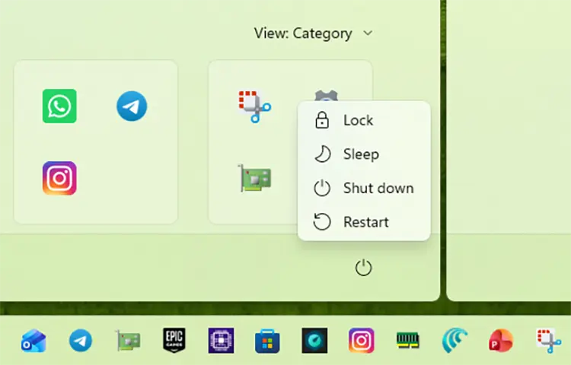Open Settings gear icon behind power menu
Viewport: 571px width, 365px height.
(327, 96)
